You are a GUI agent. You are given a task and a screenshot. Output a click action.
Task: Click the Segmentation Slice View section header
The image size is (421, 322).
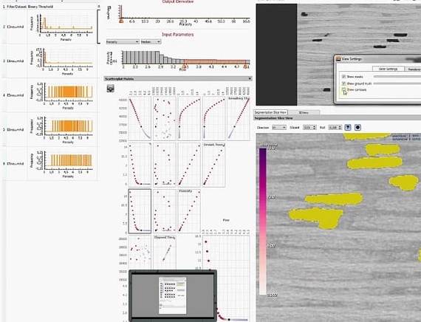coord(338,118)
